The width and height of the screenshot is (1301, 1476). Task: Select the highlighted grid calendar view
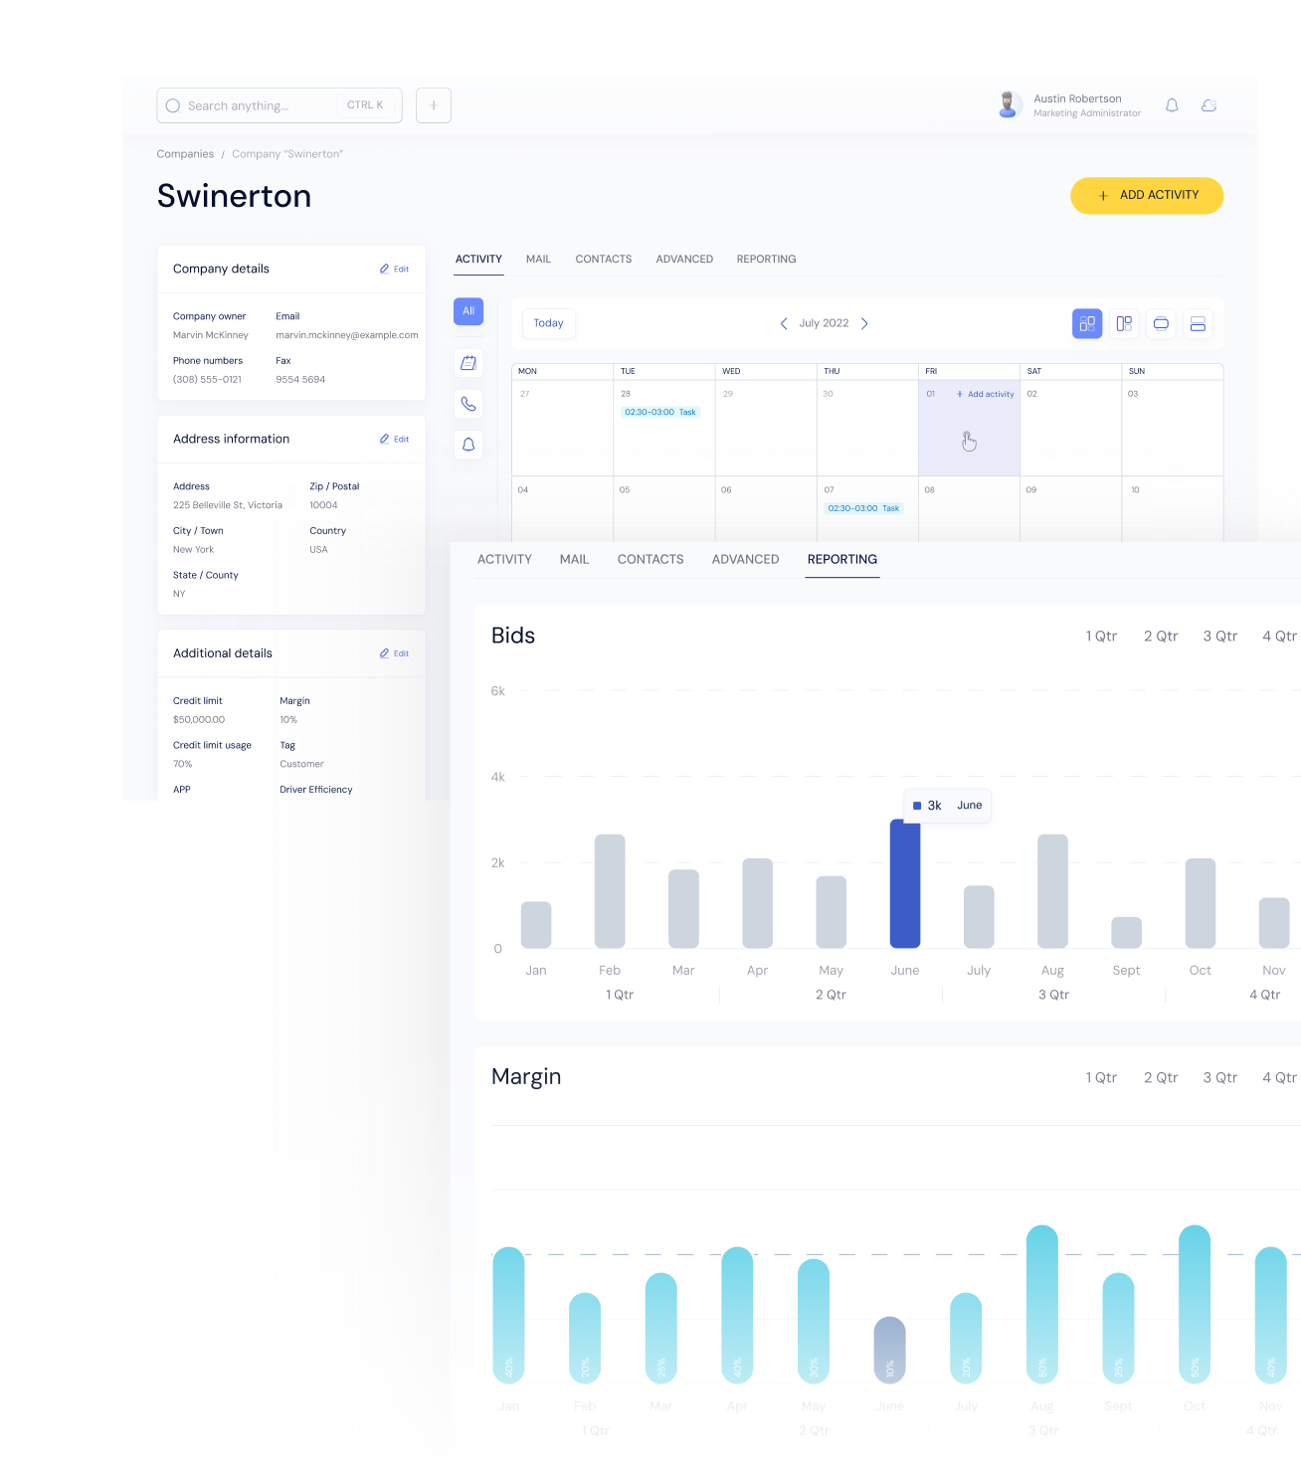coord(1087,323)
